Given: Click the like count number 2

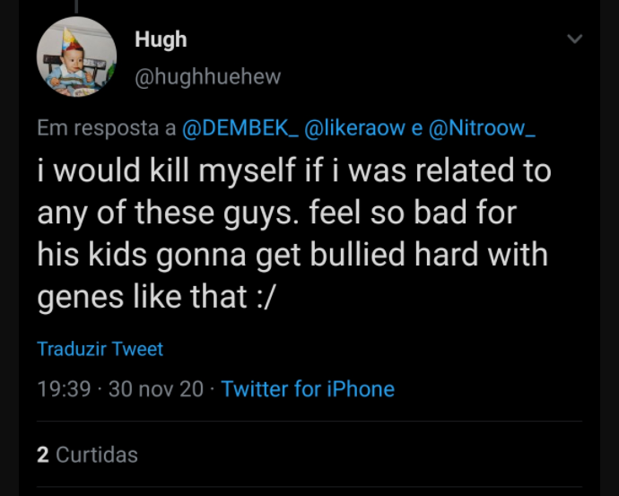Looking at the screenshot, I should pyautogui.click(x=43, y=455).
